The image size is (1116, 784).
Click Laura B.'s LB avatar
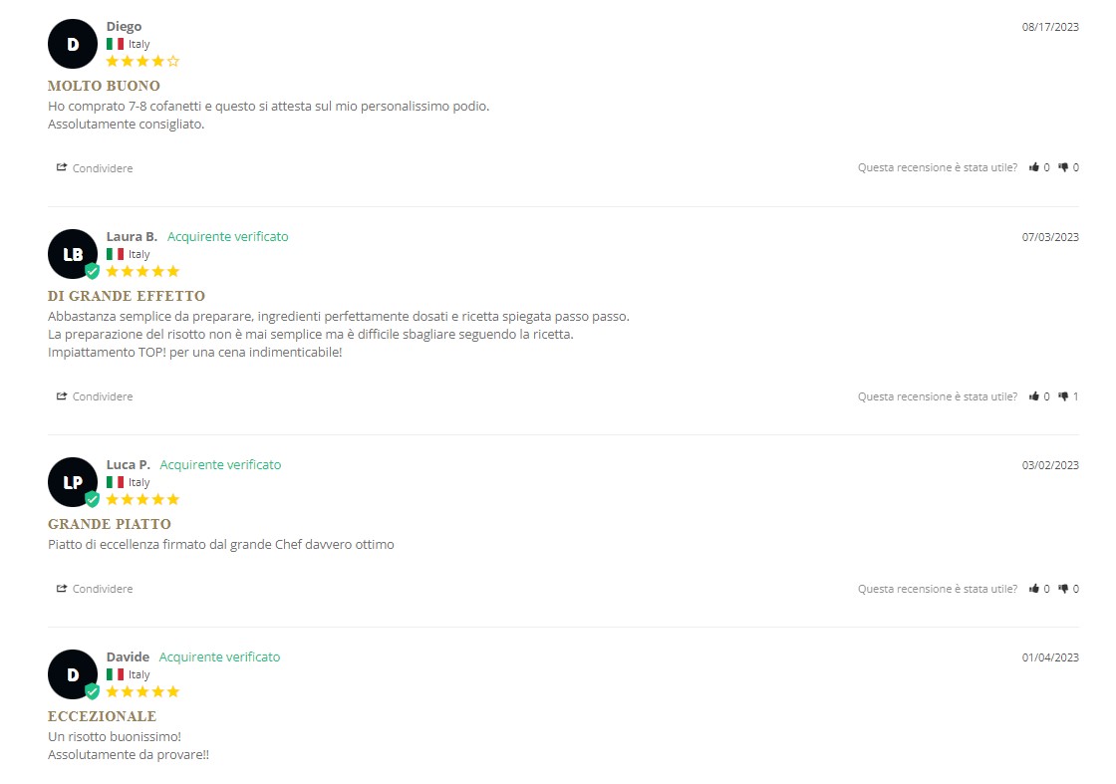[73, 254]
